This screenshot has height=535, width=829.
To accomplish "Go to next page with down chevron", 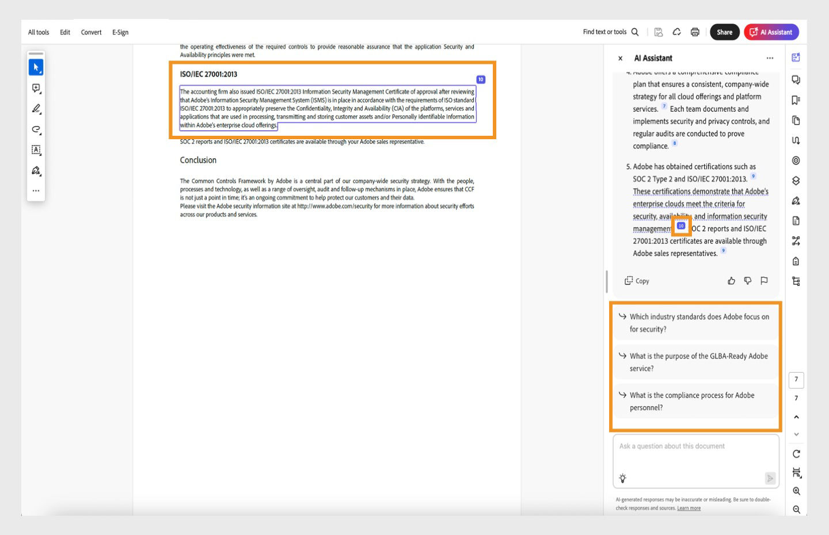I will (796, 434).
